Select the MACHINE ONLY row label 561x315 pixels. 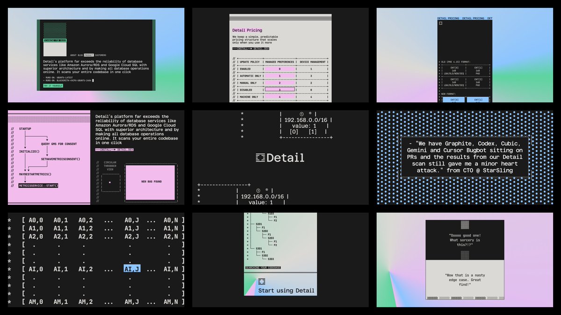[x=249, y=97]
